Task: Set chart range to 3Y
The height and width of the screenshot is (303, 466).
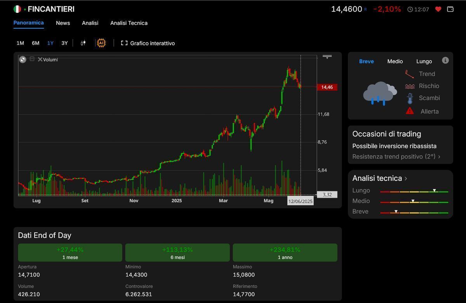Action: [x=64, y=43]
